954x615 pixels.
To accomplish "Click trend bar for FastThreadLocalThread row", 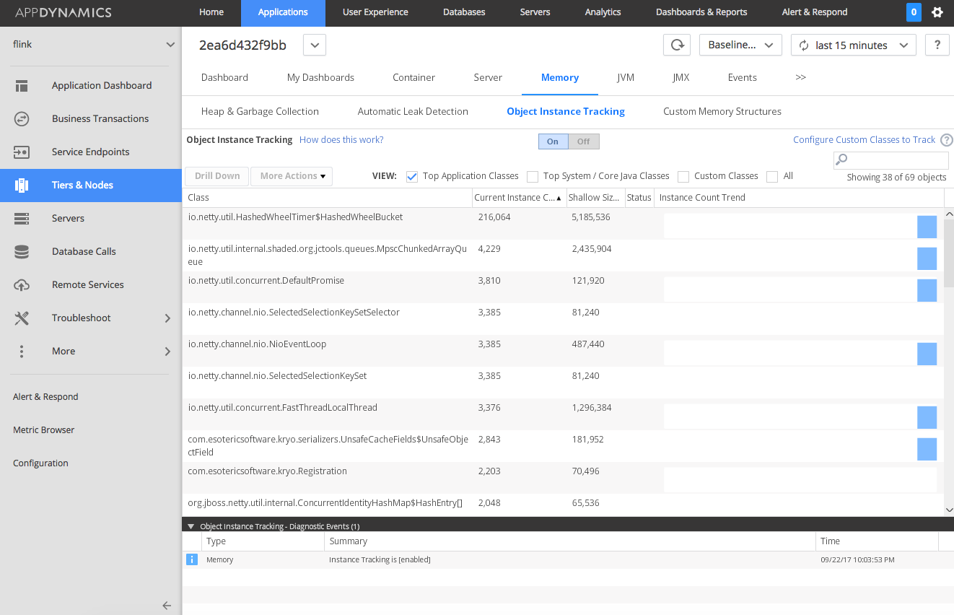I will pyautogui.click(x=927, y=417).
